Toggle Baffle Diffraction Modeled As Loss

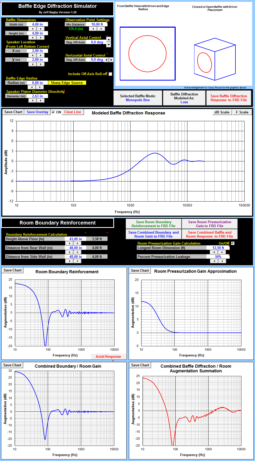(x=184, y=98)
